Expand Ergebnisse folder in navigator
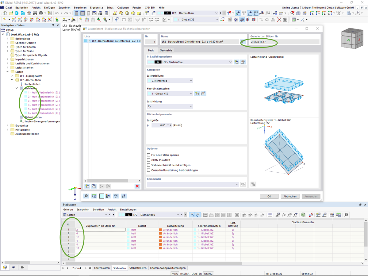This screenshot has width=368, height=276. [8, 125]
